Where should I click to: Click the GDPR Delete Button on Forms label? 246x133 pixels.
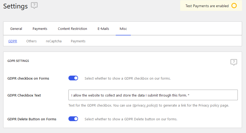pyautogui.click(x=32, y=119)
